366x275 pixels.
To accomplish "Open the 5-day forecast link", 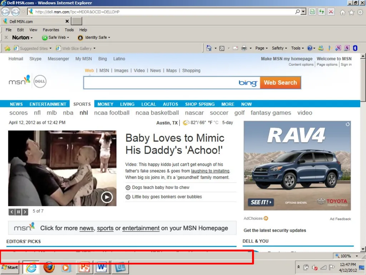I will coord(227,122).
